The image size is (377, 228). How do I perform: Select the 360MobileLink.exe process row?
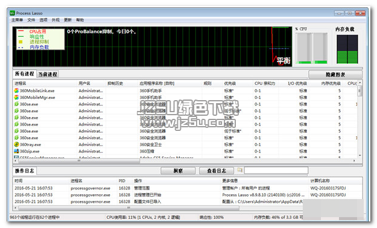click(185, 90)
